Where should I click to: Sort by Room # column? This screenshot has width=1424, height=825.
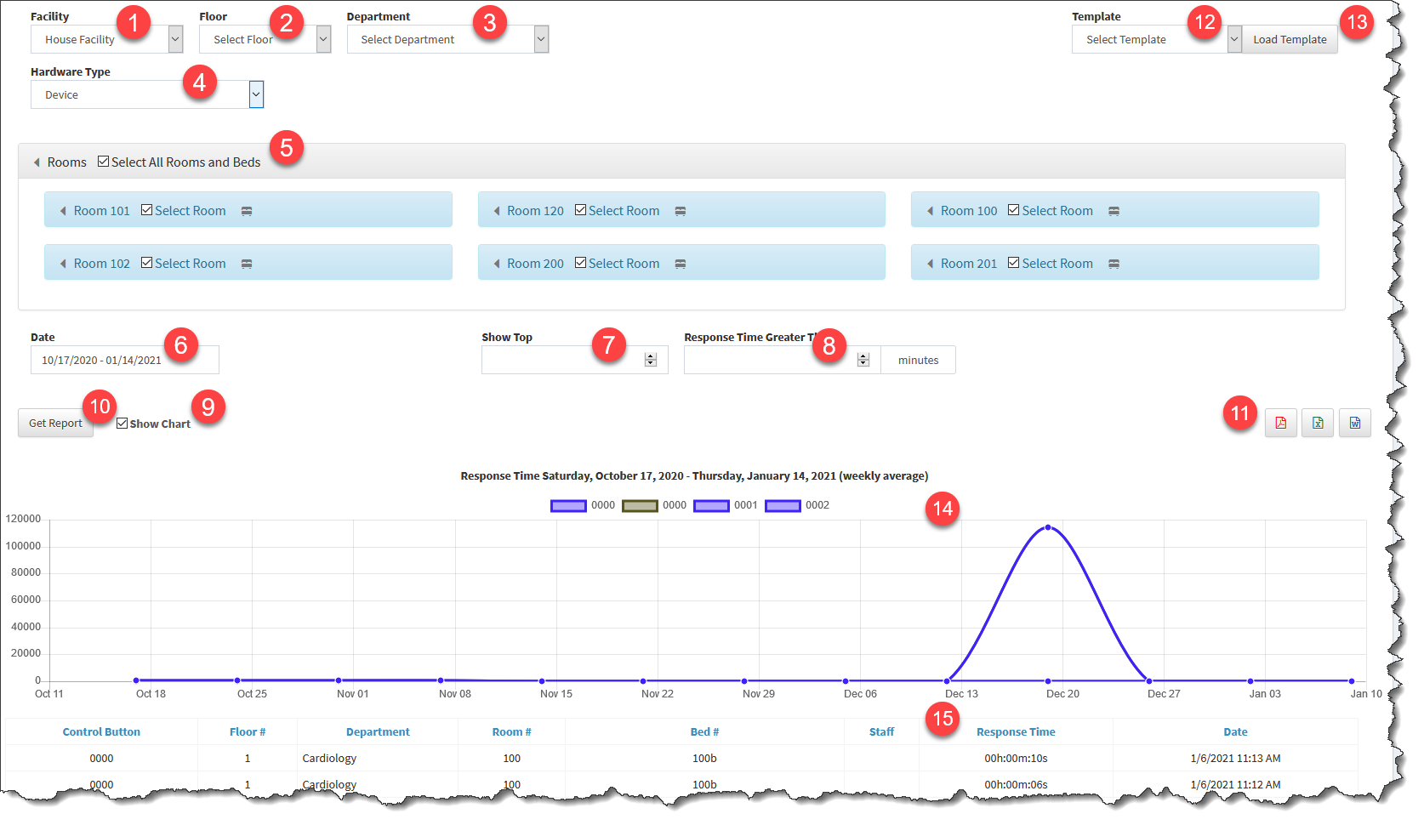click(x=511, y=731)
